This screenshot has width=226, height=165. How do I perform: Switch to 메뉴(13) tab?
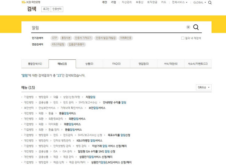pyautogui.click(x=62, y=64)
